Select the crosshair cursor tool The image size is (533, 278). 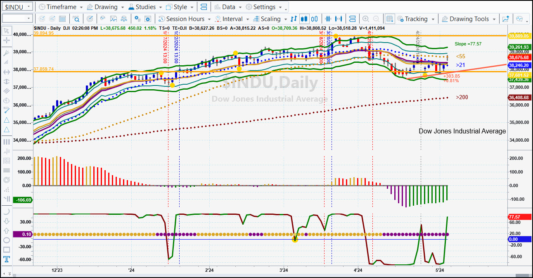6,40
